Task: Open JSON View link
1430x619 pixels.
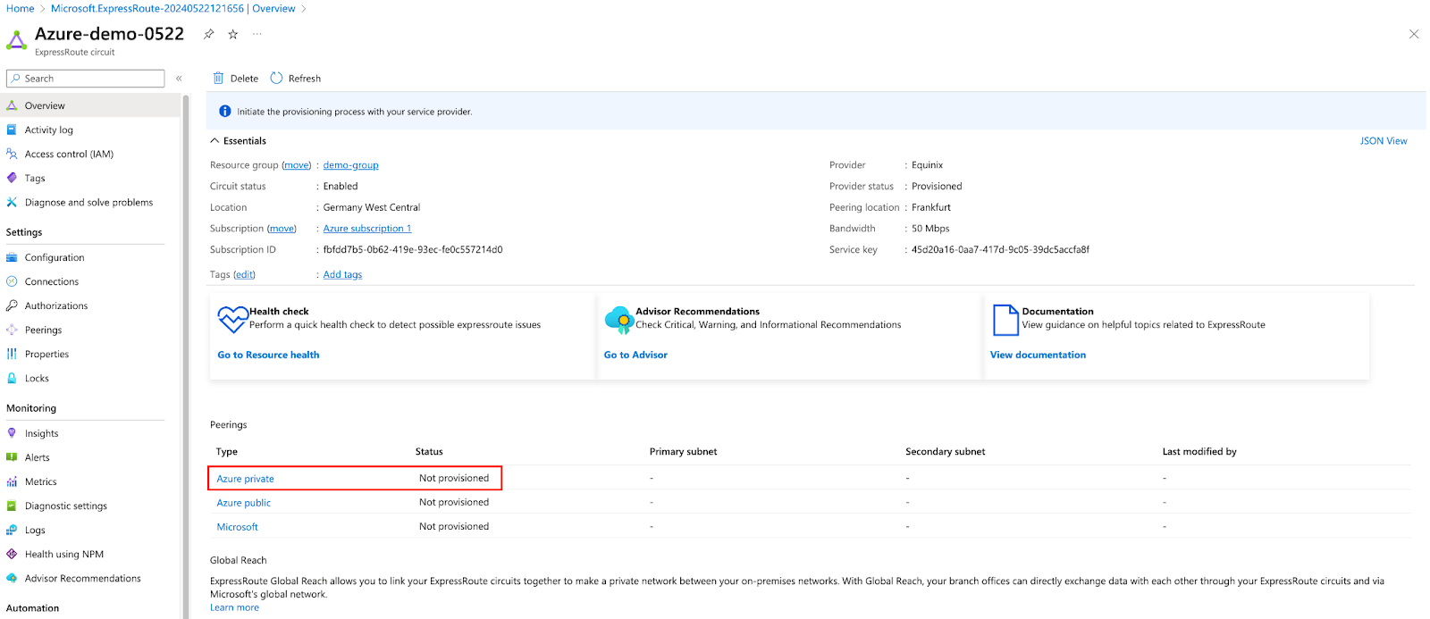Action: 1383,141
